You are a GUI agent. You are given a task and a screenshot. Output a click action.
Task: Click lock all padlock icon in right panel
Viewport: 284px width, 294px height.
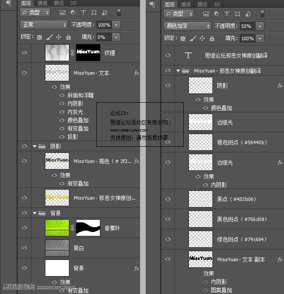212,38
